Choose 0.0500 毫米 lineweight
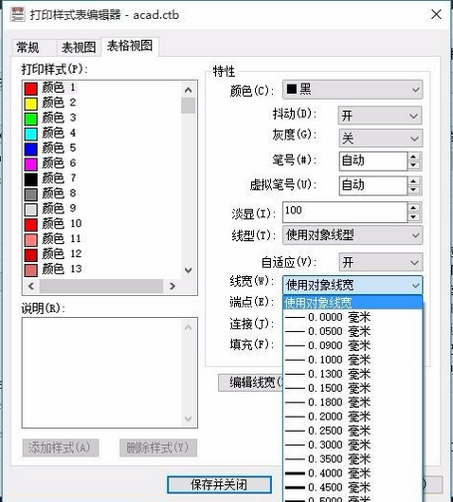 (353, 331)
